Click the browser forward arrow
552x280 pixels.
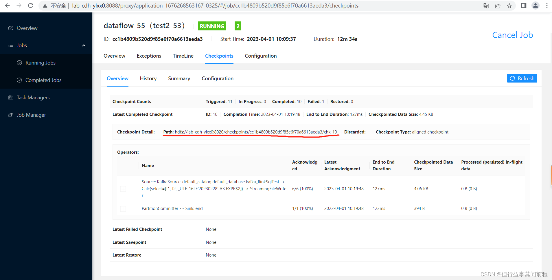pos(19,6)
